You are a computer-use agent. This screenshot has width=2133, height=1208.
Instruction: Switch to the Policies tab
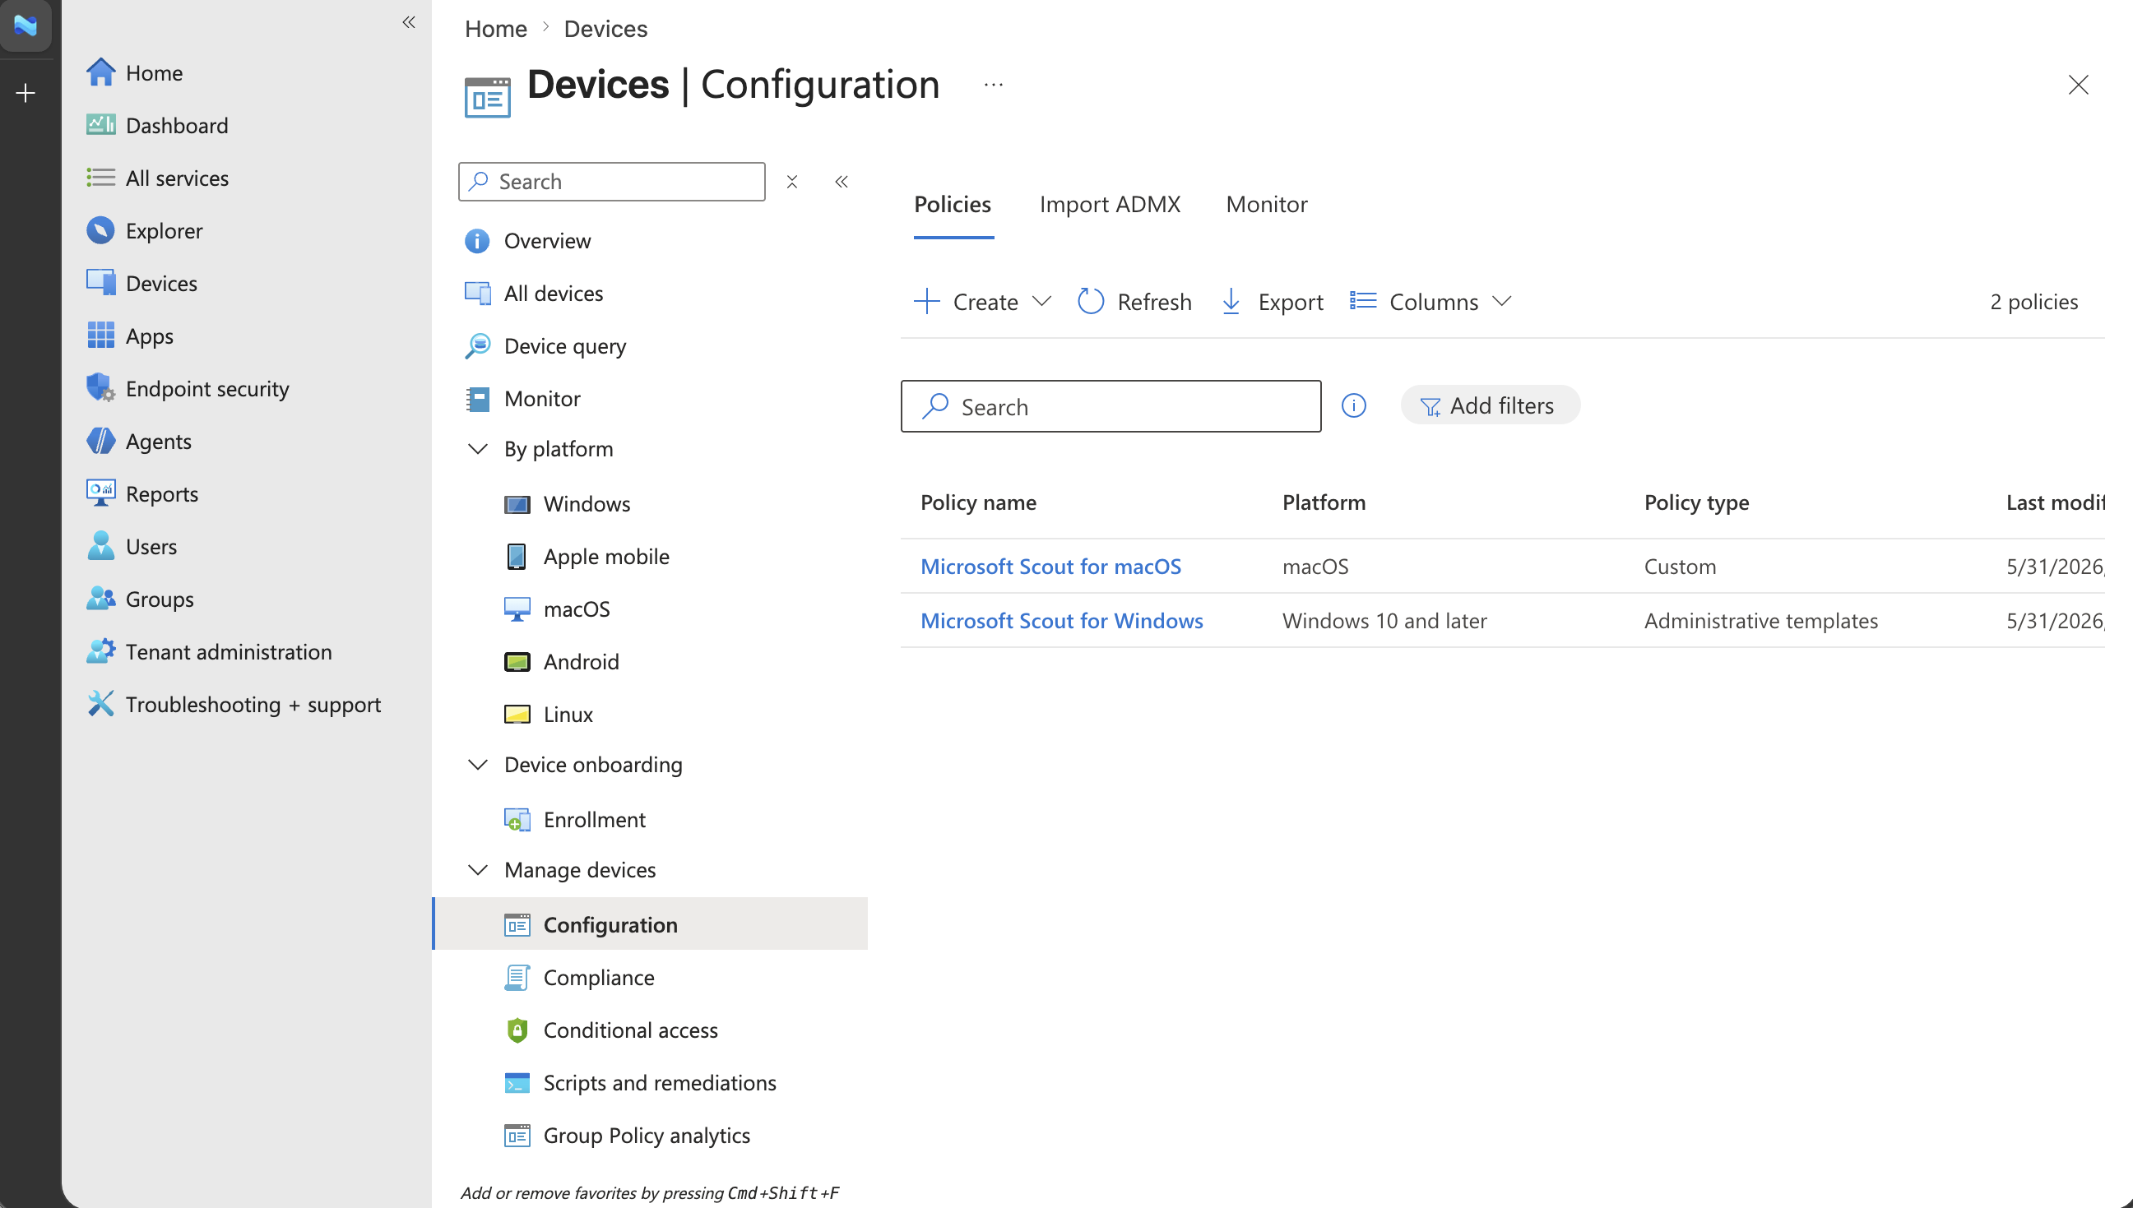click(952, 204)
